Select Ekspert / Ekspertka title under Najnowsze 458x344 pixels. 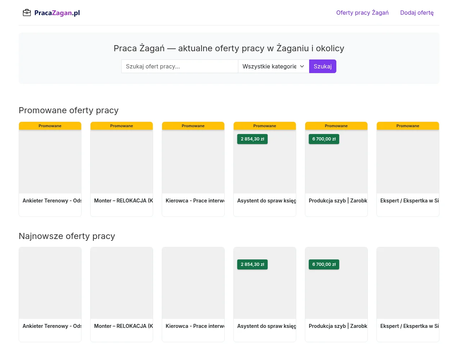pos(410,326)
